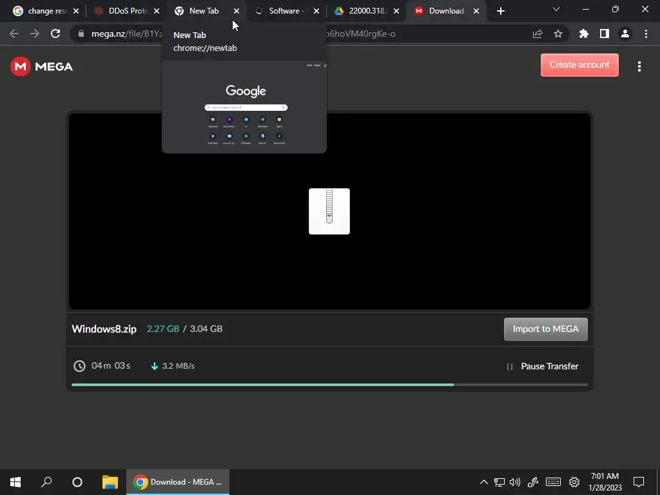
Task: Go forward to next page
Action: click(35, 34)
